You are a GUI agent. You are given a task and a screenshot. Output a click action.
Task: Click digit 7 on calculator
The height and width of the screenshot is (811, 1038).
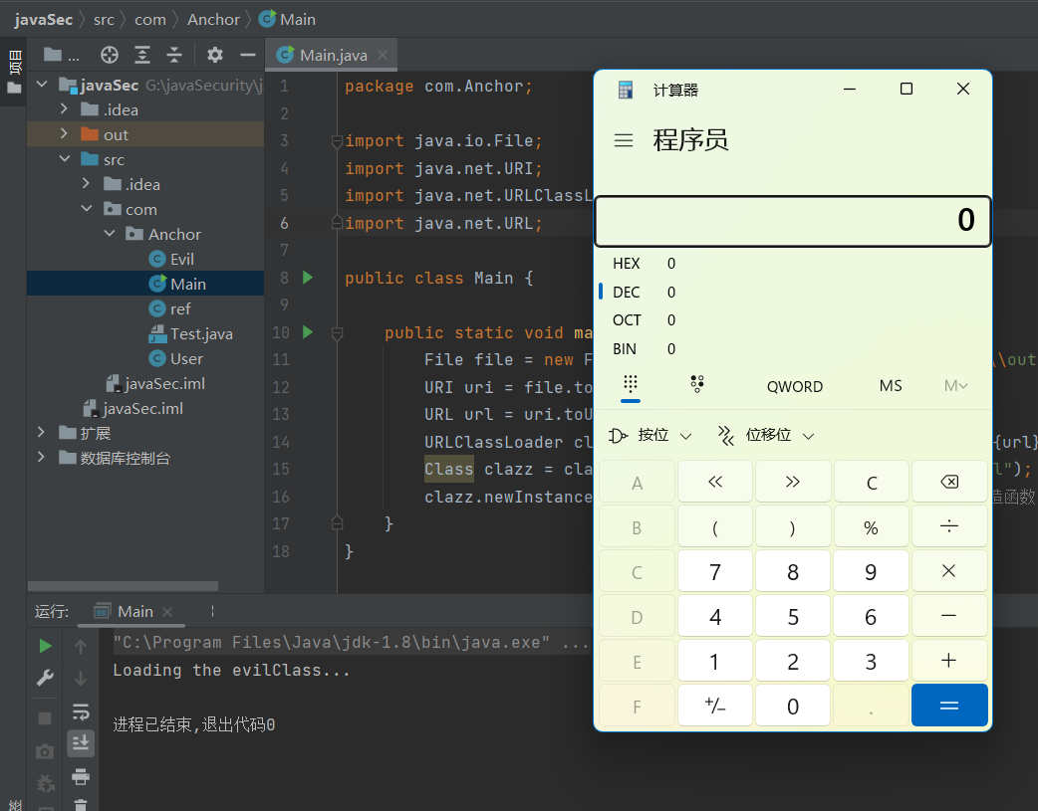(715, 571)
